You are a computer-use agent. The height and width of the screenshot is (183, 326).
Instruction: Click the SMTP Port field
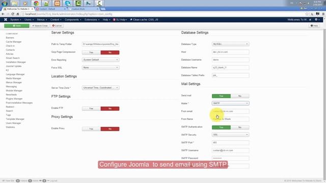(x=230, y=142)
